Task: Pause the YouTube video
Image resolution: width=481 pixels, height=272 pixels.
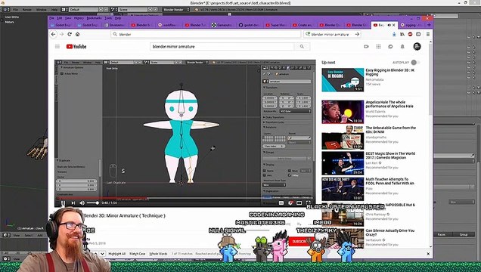Action: 63,202
